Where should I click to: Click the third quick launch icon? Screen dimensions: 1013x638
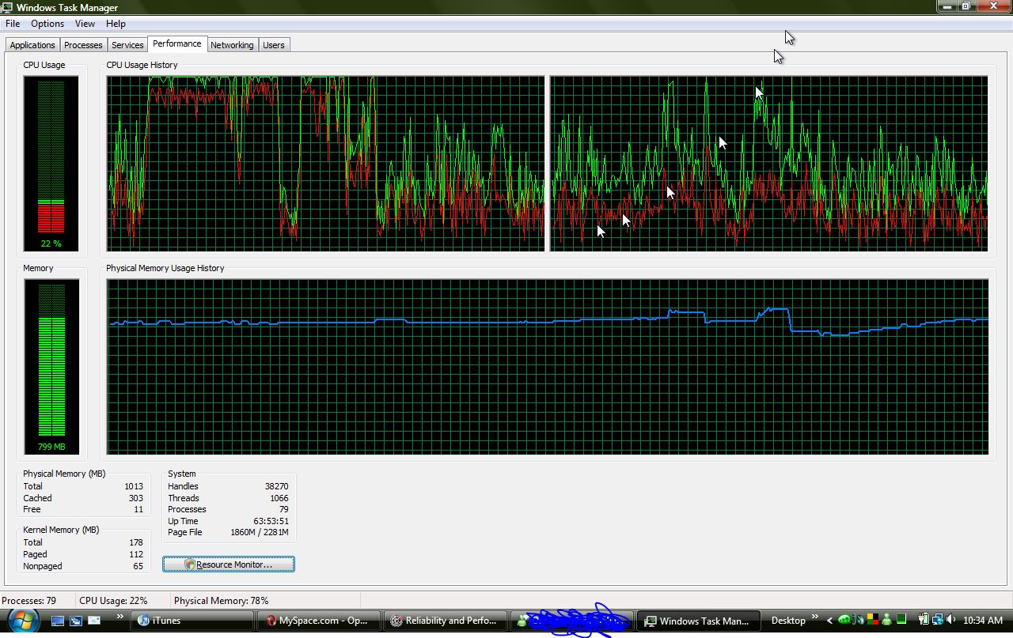[94, 621]
